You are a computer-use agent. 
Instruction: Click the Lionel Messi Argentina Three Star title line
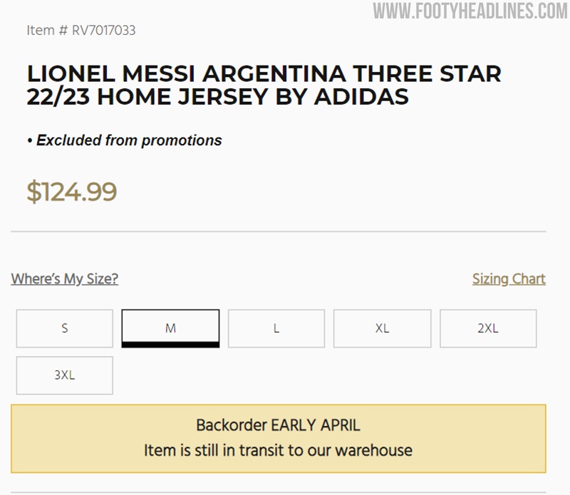tap(264, 73)
